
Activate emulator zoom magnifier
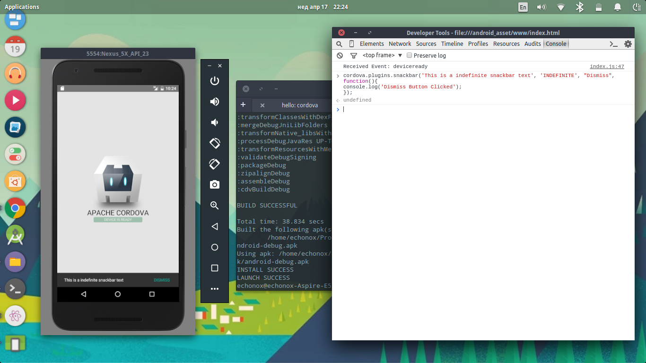tap(215, 206)
